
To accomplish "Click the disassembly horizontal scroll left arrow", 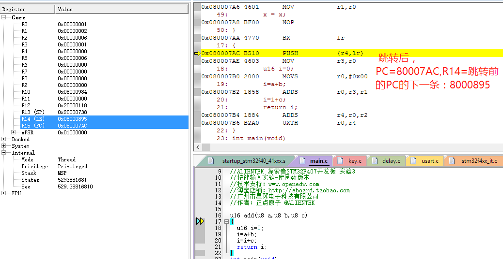I will coord(198,147).
